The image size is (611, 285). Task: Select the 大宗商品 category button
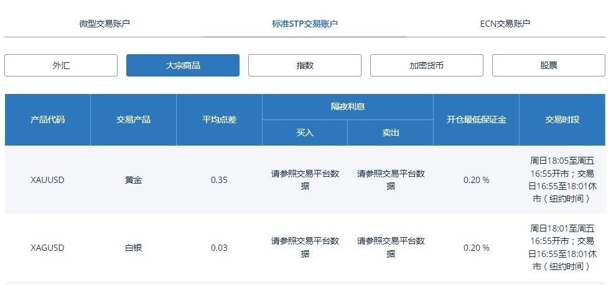pos(183,65)
